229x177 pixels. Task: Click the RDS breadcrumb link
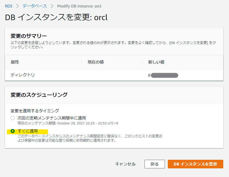pos(9,6)
